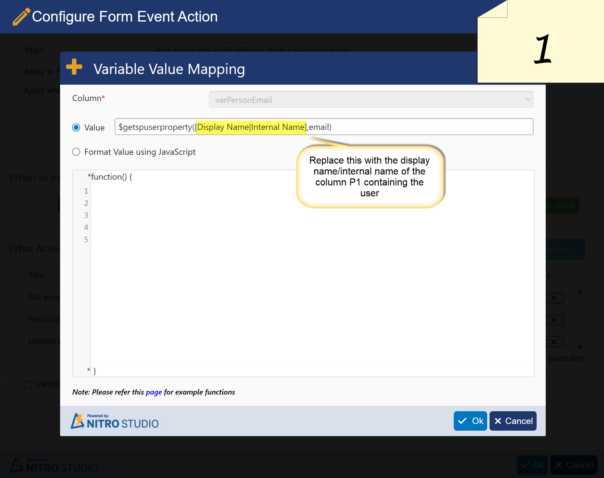Viewport: 604px width, 478px height.
Task: Click the X icon on the Cancel button
Action: click(x=498, y=421)
